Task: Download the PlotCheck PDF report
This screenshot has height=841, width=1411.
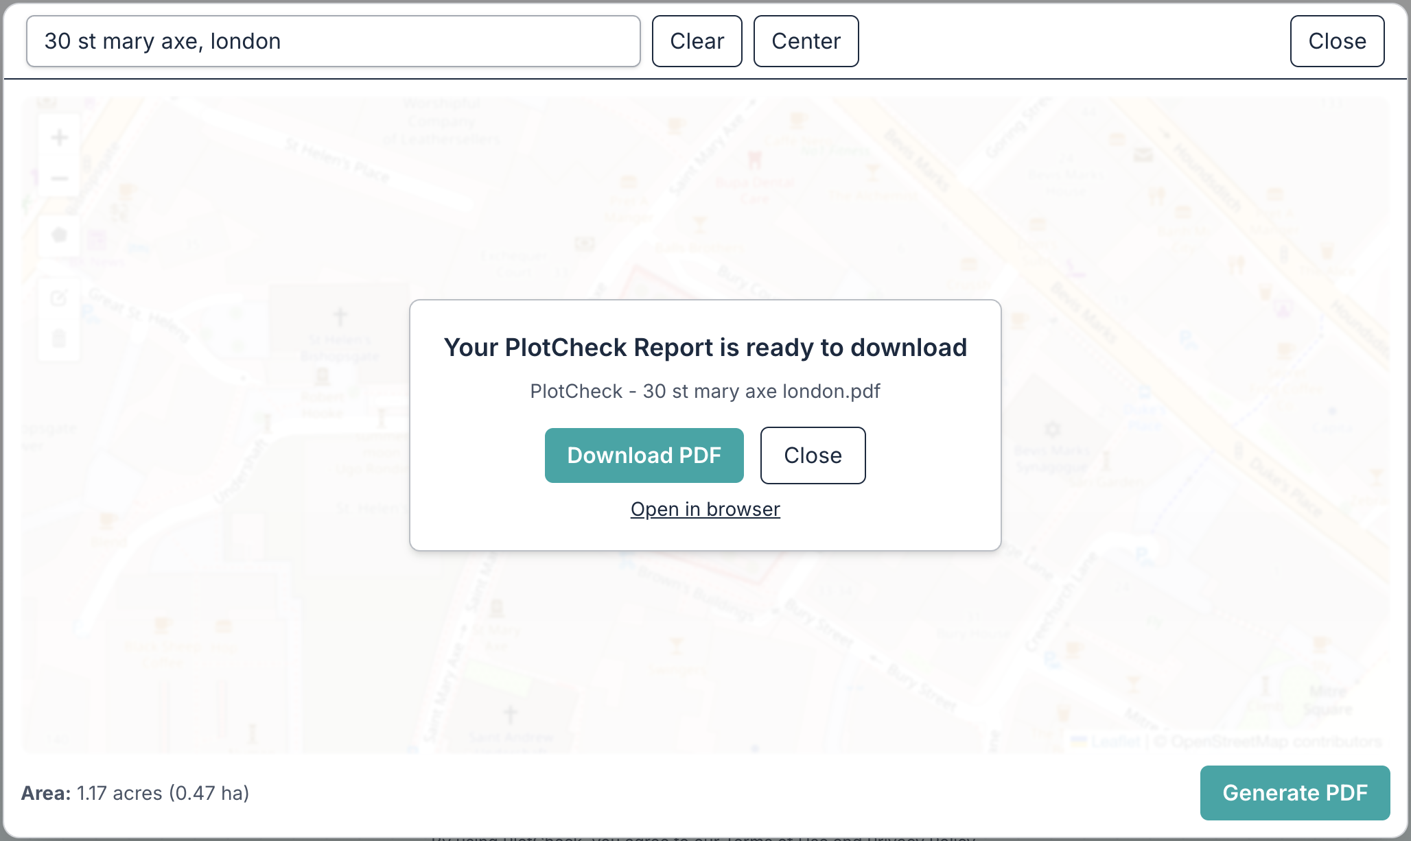Action: [x=643, y=455]
